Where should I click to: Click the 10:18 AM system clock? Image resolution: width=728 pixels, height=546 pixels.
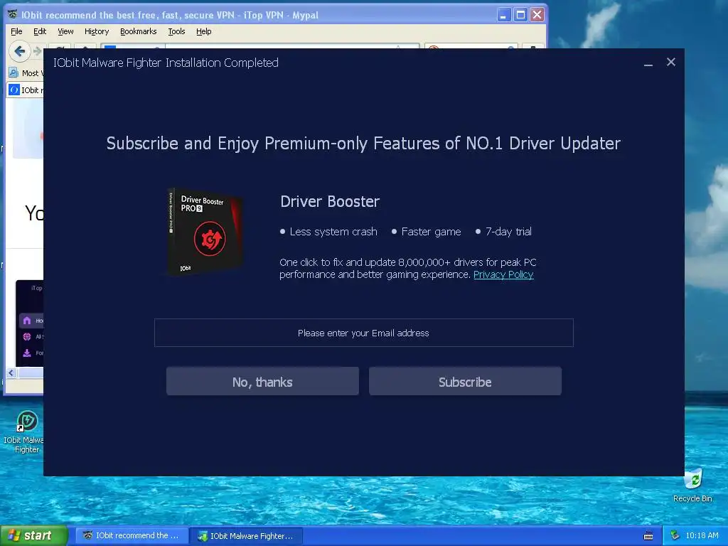point(702,535)
